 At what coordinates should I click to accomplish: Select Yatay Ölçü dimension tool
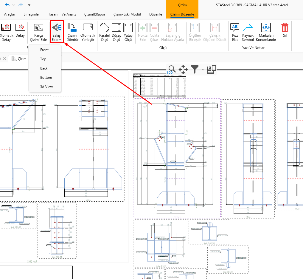click(128, 28)
